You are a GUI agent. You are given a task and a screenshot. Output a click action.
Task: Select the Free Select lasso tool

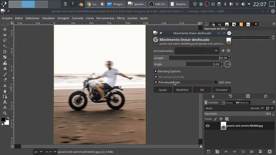point(5,40)
